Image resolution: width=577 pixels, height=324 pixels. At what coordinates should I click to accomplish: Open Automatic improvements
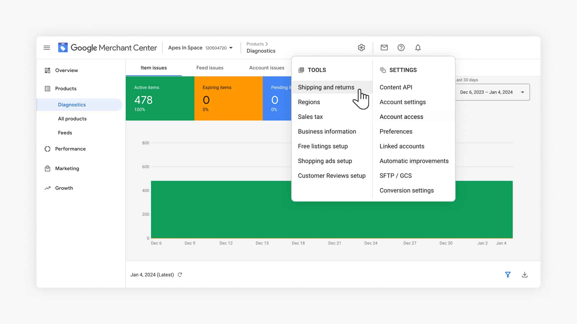pos(414,161)
